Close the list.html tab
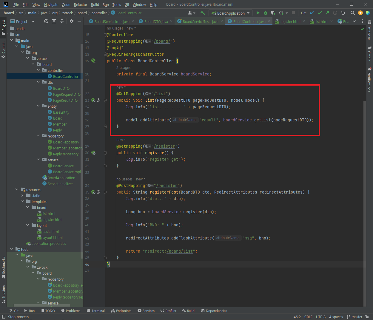The image size is (373, 320). (332, 21)
